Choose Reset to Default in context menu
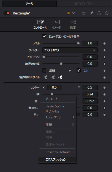The height and width of the screenshot is (172, 112). (x=57, y=152)
